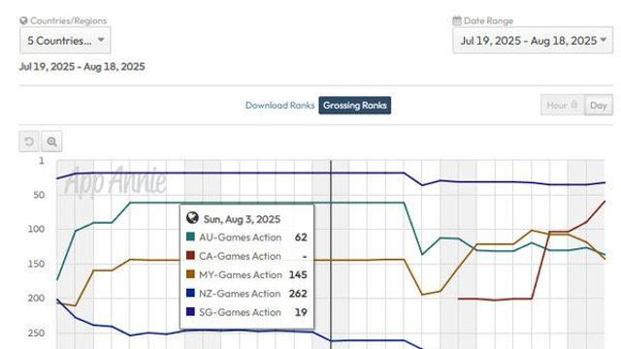Switch to Download Ranks tab
Screen dimensions: 621x349
280,106
